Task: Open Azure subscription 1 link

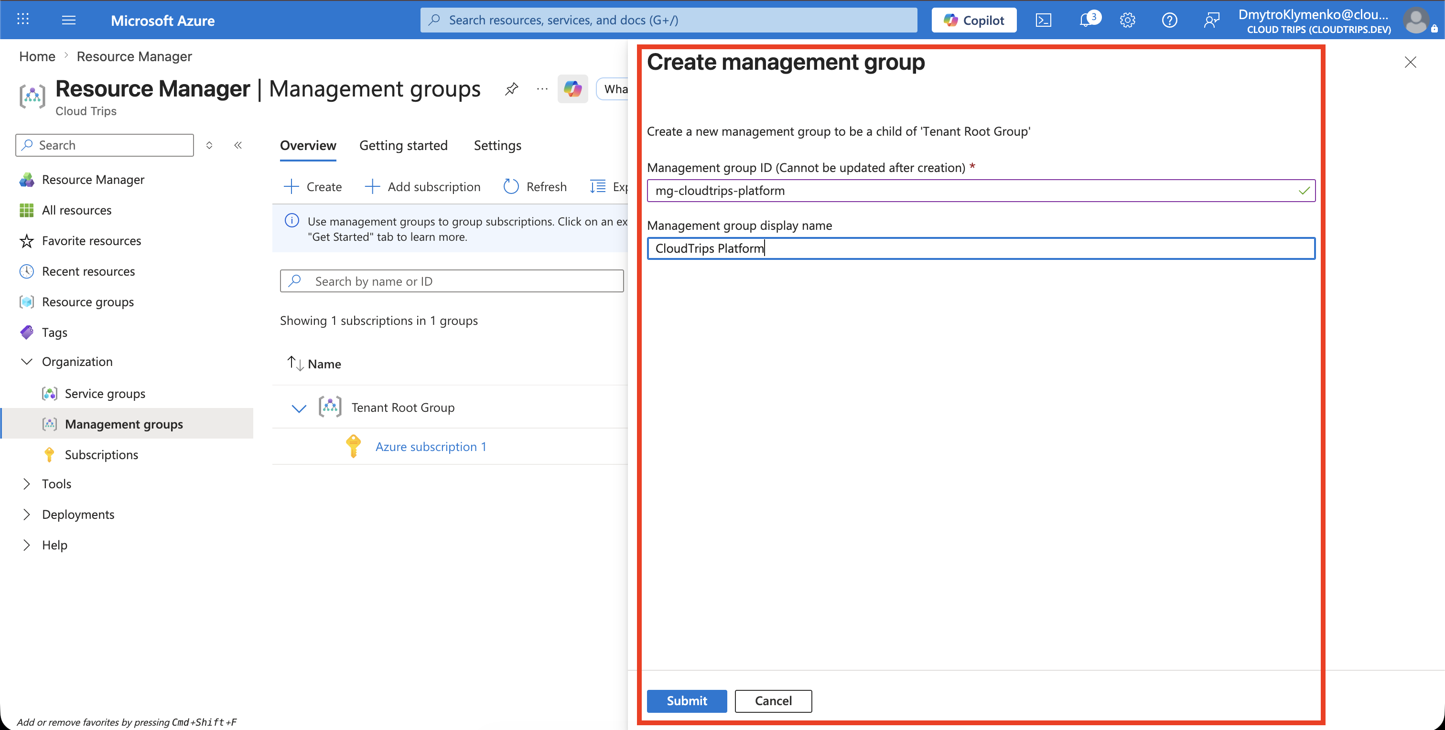Action: pos(431,447)
